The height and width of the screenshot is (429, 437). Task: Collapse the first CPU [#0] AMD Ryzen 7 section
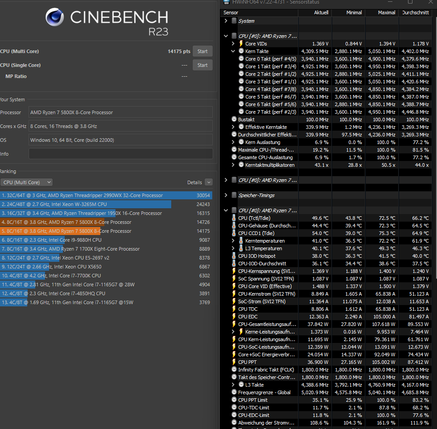(226, 36)
